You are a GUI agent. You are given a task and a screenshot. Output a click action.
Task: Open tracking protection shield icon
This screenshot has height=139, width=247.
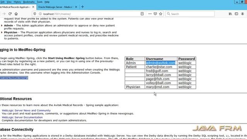click(x=35, y=14)
